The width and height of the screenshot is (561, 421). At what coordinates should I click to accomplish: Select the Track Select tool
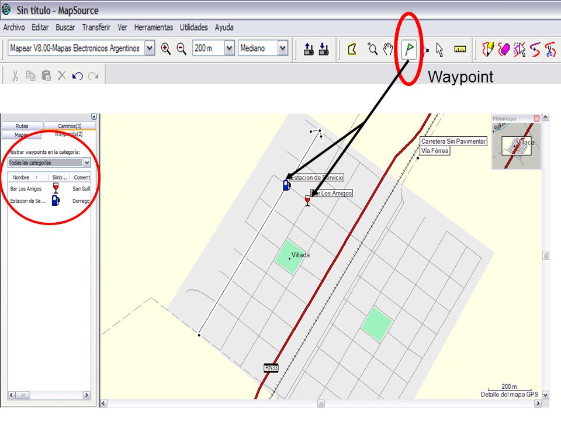tap(519, 49)
